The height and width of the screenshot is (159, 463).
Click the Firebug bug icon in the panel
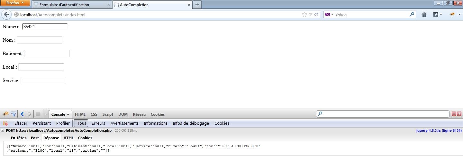(x=5, y=114)
